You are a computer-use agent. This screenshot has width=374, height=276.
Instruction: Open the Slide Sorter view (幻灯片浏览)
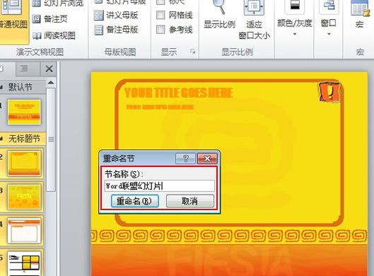tap(58, 3)
